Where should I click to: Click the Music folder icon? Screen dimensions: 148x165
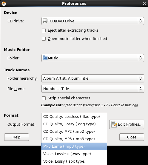[x=45, y=58]
